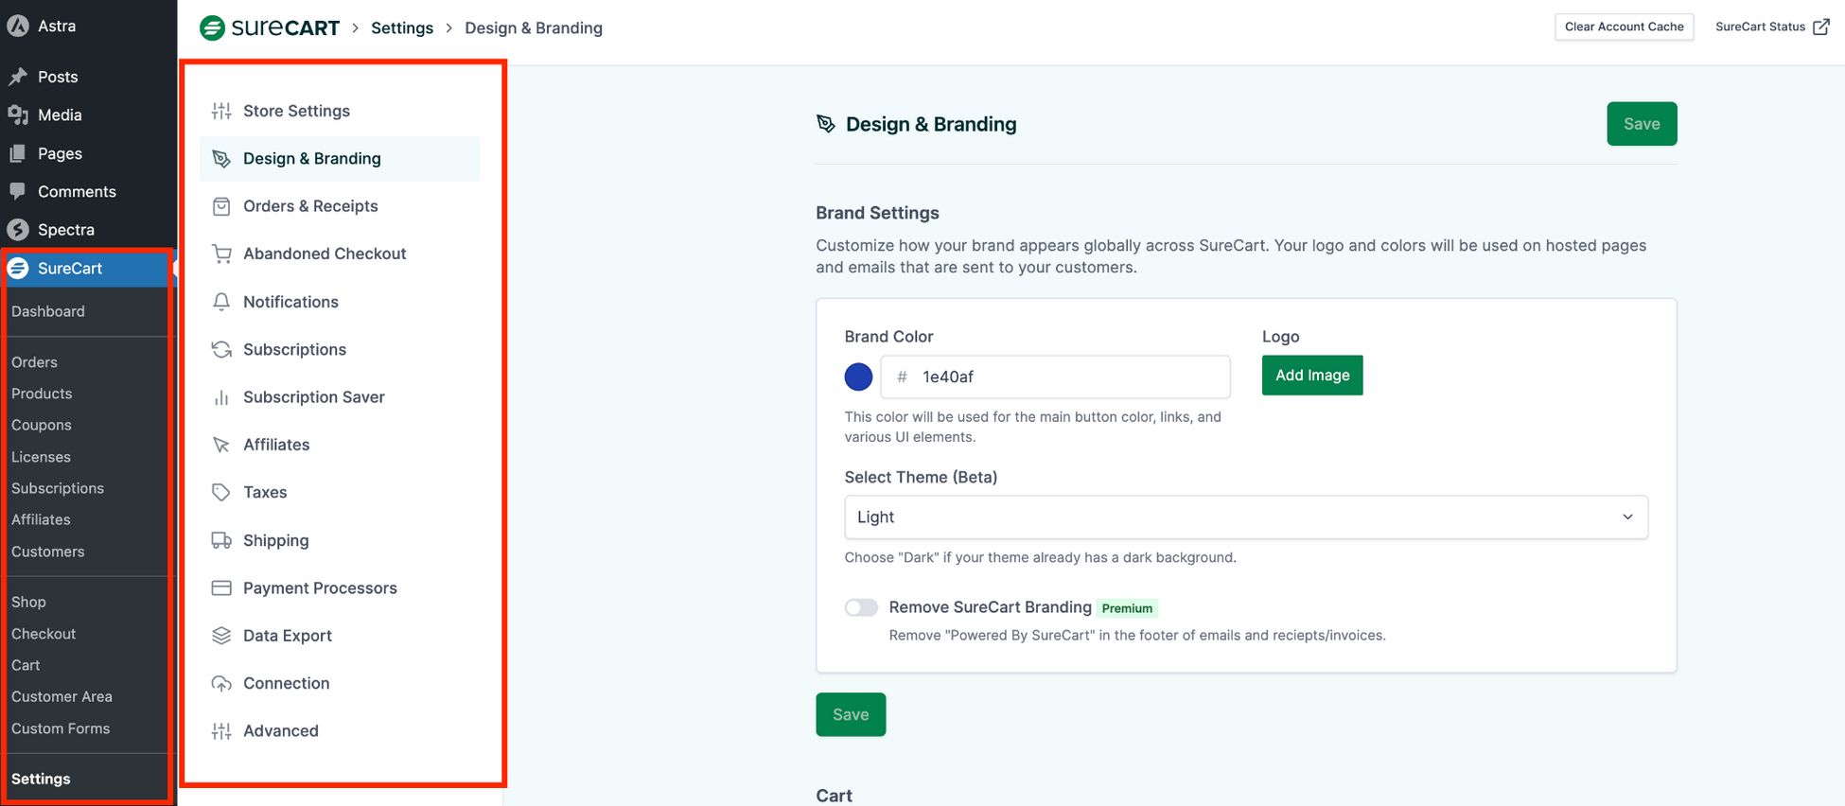The image size is (1845, 806).
Task: Click the Notifications bell icon
Action: [x=221, y=302]
